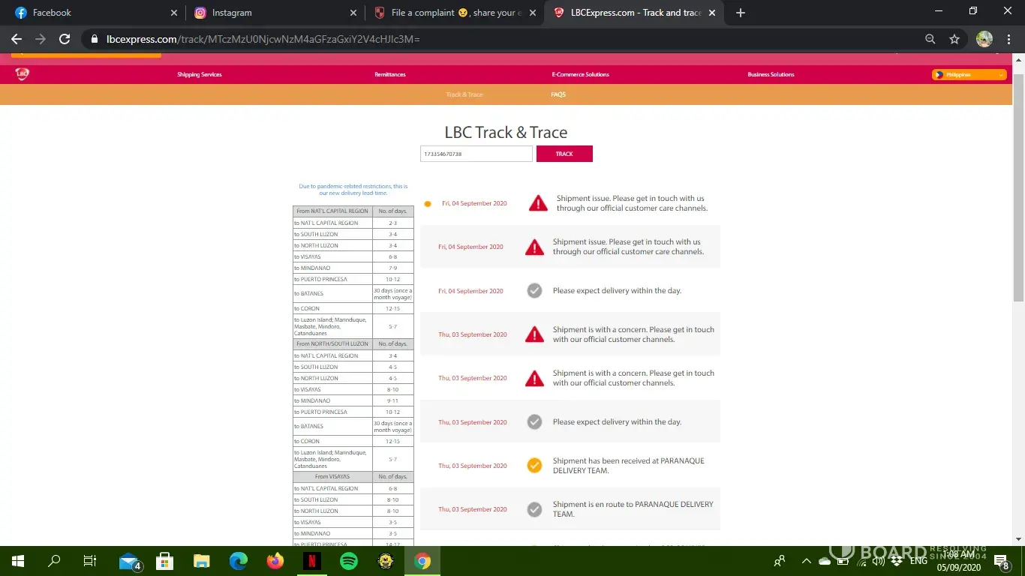Click the tracking number input field
This screenshot has height=576, width=1025.
click(x=476, y=154)
